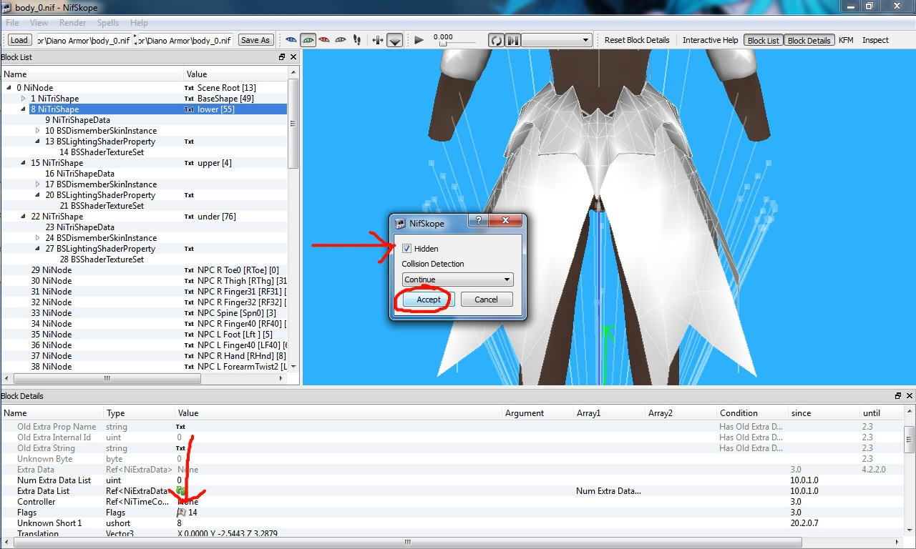Click the footsteps furniture markers icon
Viewport: 916px width, 549px height.
(357, 40)
